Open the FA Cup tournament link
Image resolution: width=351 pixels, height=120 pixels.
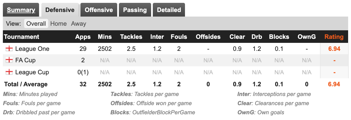click(25, 60)
